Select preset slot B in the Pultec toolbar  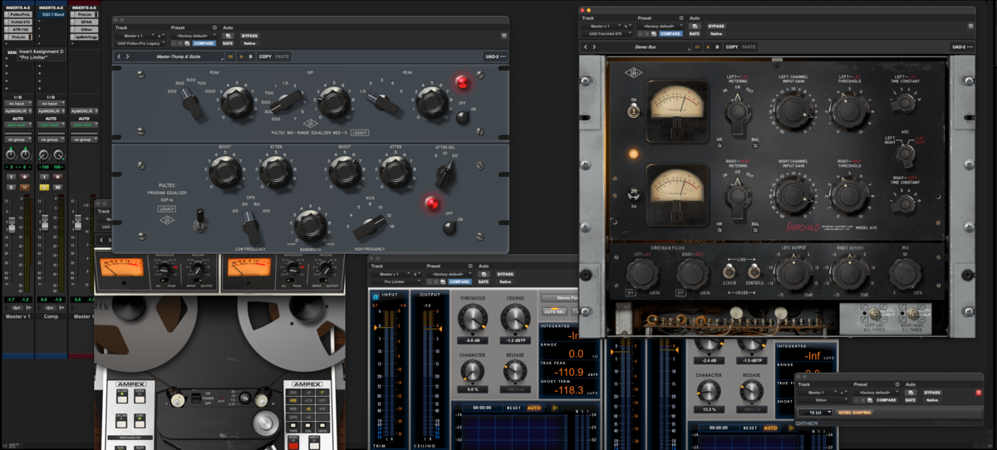(249, 56)
